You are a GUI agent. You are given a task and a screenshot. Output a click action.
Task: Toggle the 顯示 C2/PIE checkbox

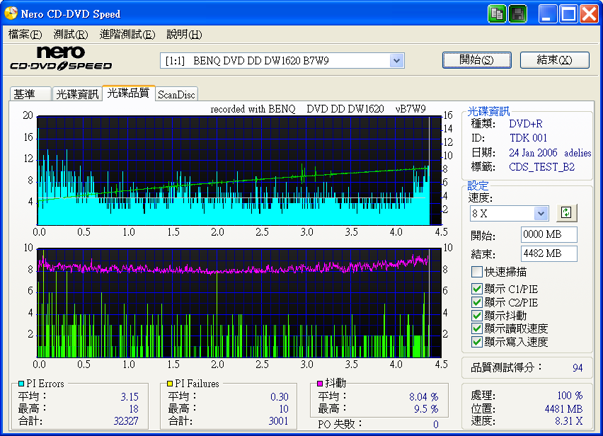coord(476,302)
